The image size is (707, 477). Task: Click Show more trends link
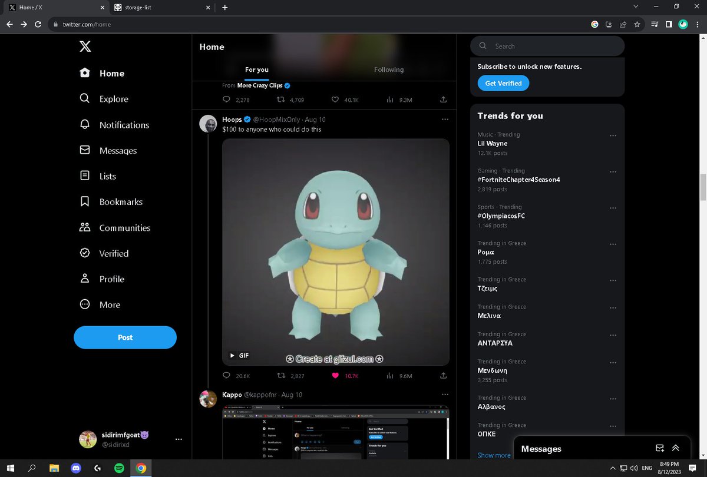coord(494,455)
